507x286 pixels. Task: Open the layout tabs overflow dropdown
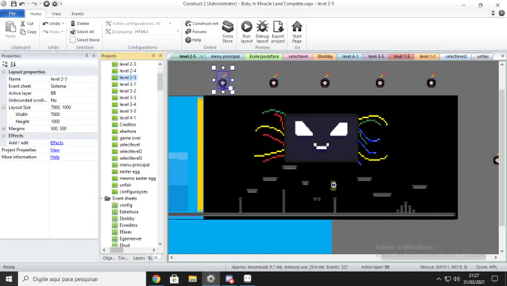tap(502, 56)
